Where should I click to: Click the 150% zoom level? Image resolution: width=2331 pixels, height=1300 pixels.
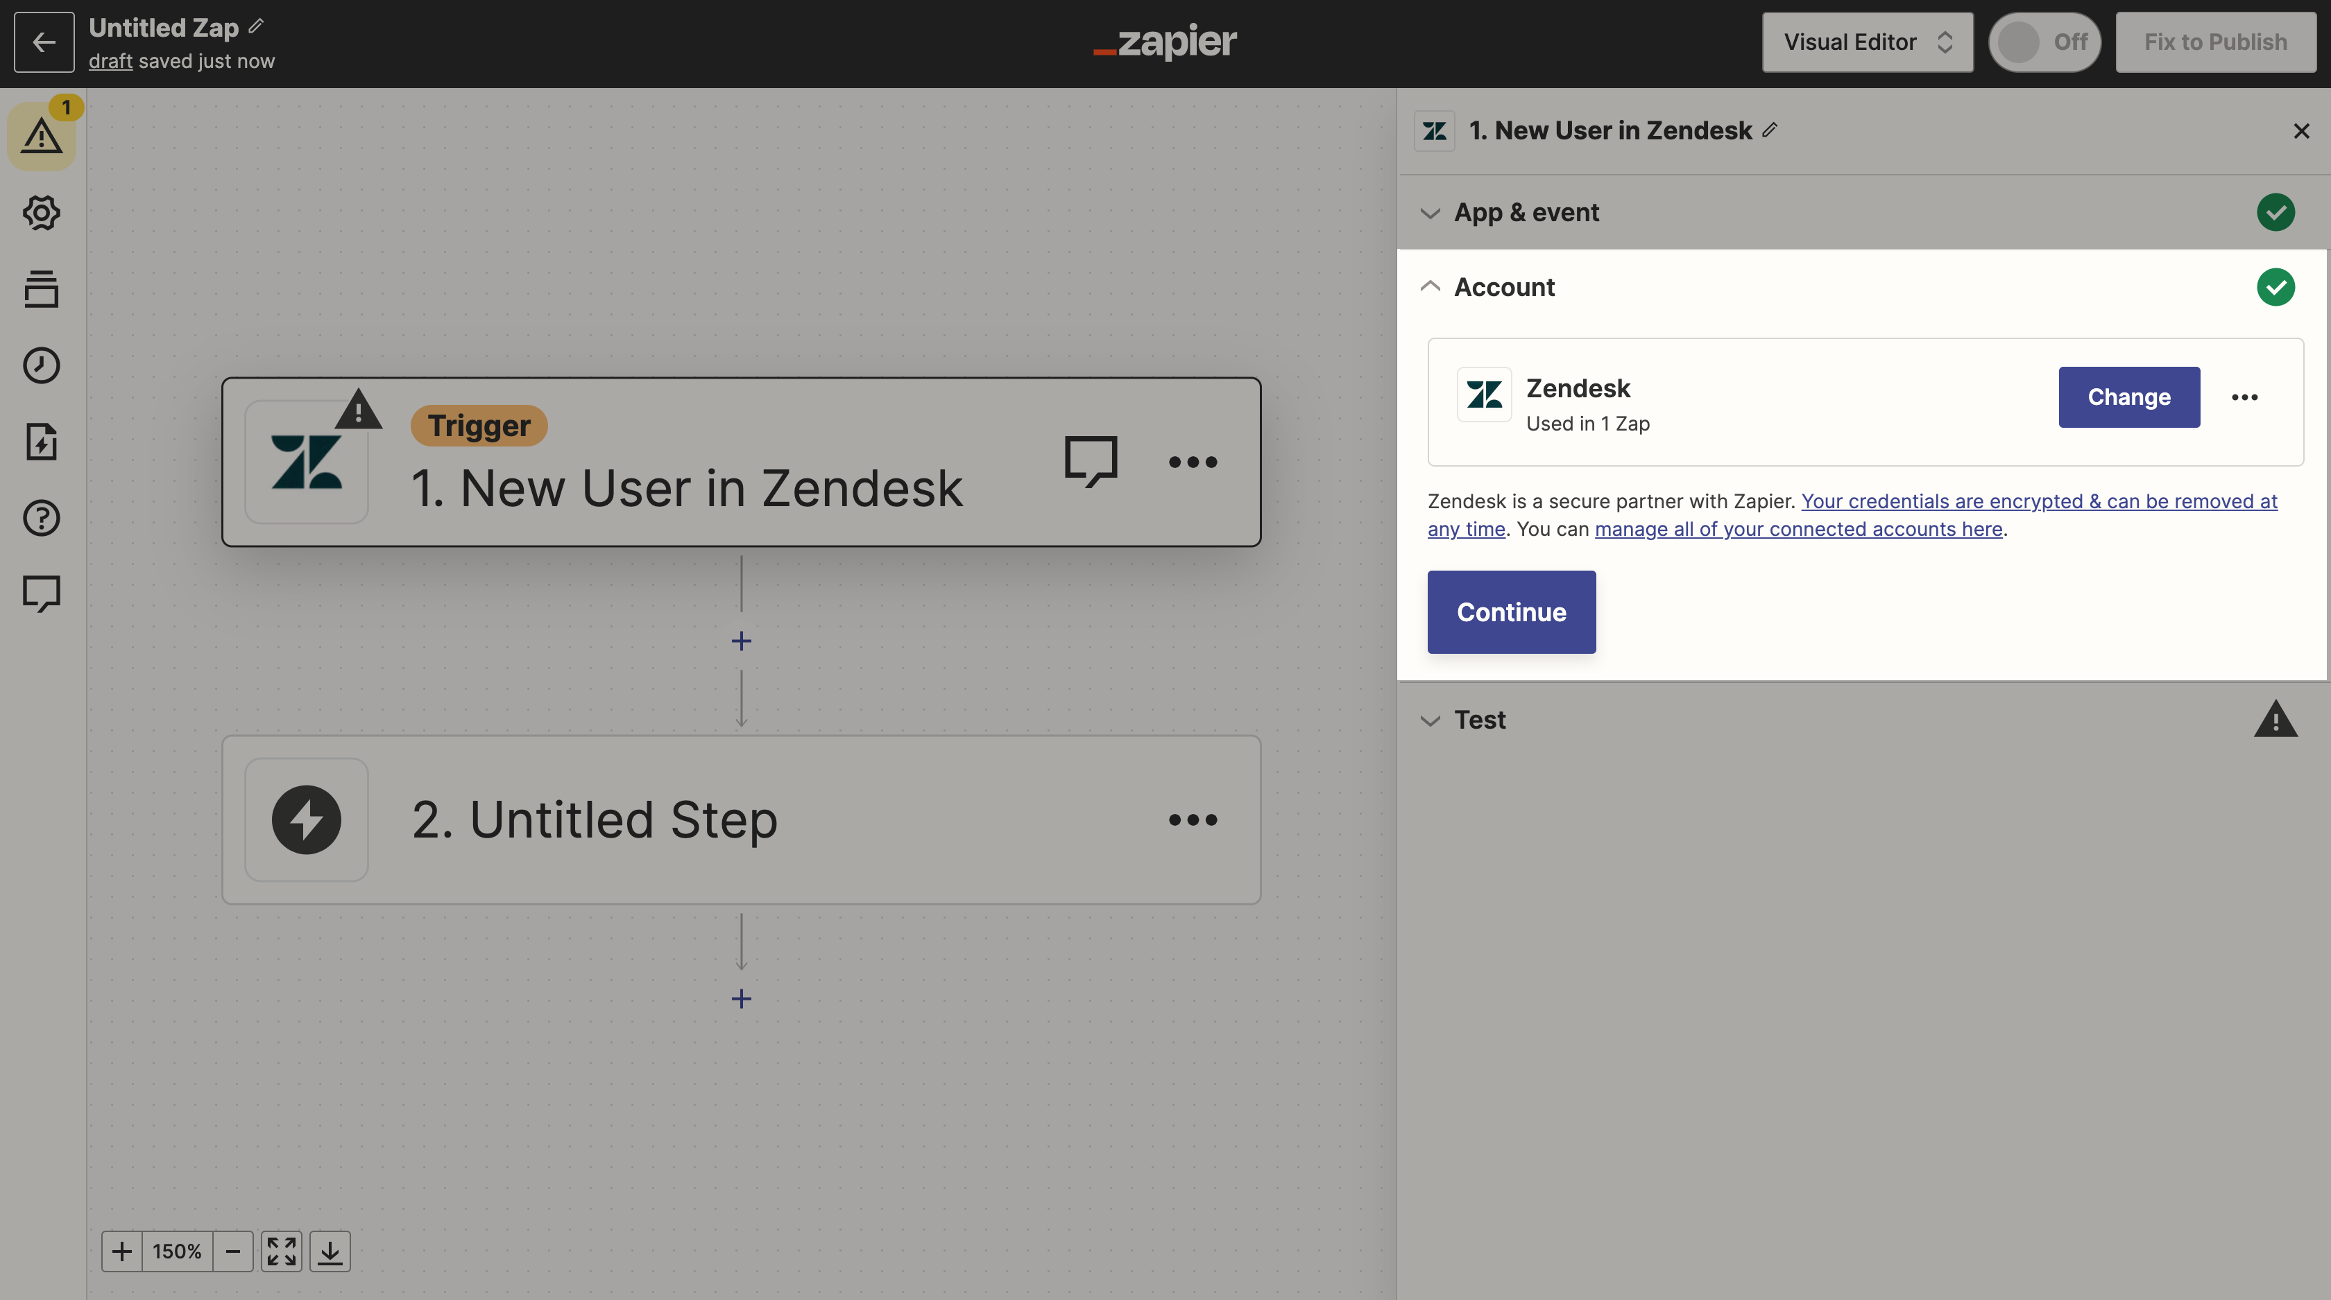point(178,1251)
